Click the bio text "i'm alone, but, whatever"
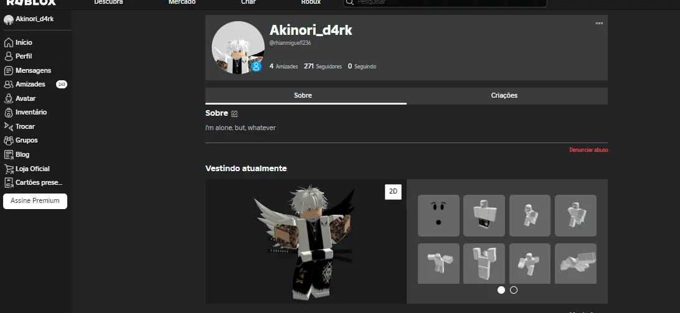Screen dimensions: 680x313 pyautogui.click(x=240, y=128)
